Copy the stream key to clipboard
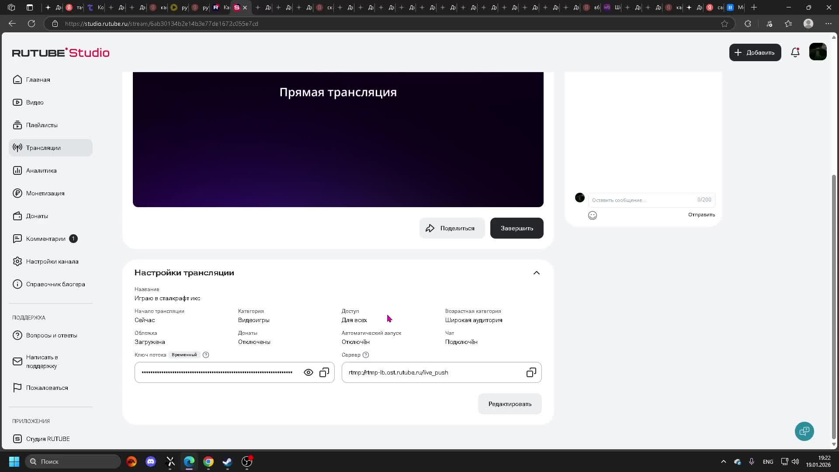839x472 pixels. (324, 372)
